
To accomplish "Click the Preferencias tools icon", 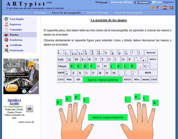I will (6, 50).
